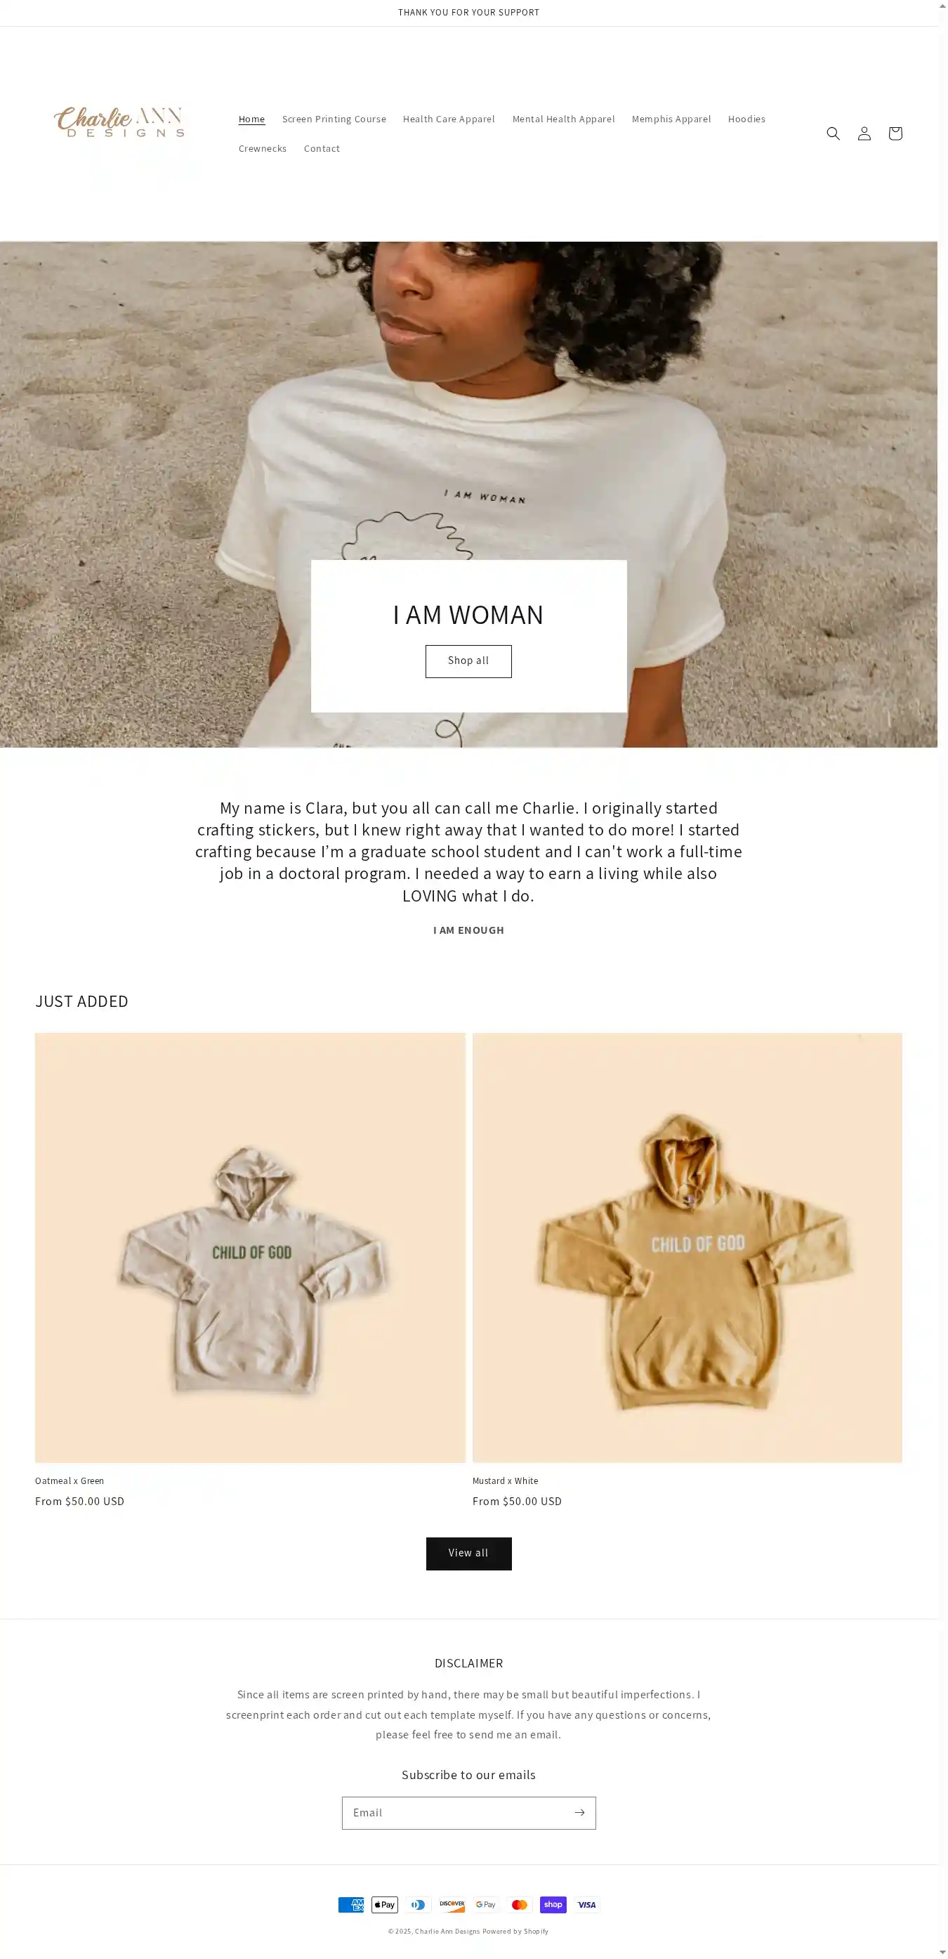Open the I AM ENOUGH link
The image size is (948, 1959).
(468, 931)
